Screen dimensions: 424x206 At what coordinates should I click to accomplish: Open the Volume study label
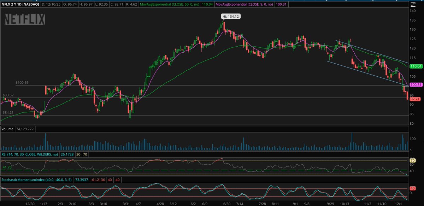pyautogui.click(x=7, y=129)
